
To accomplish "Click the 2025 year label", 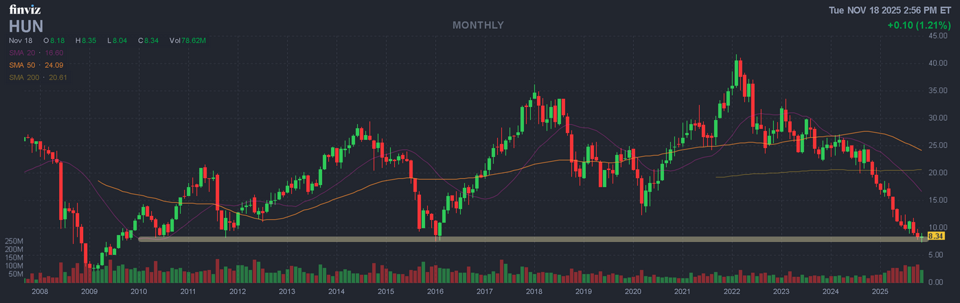I will [x=880, y=292].
